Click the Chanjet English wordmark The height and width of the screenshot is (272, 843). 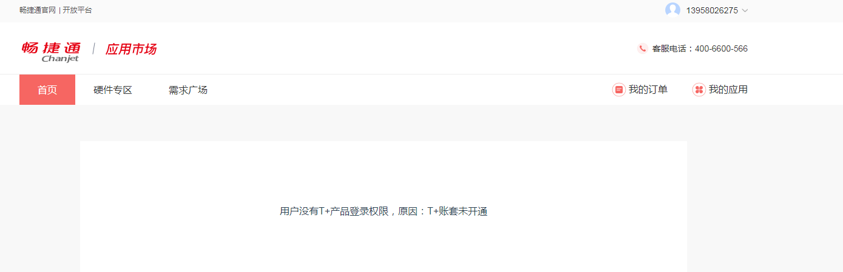61,59
